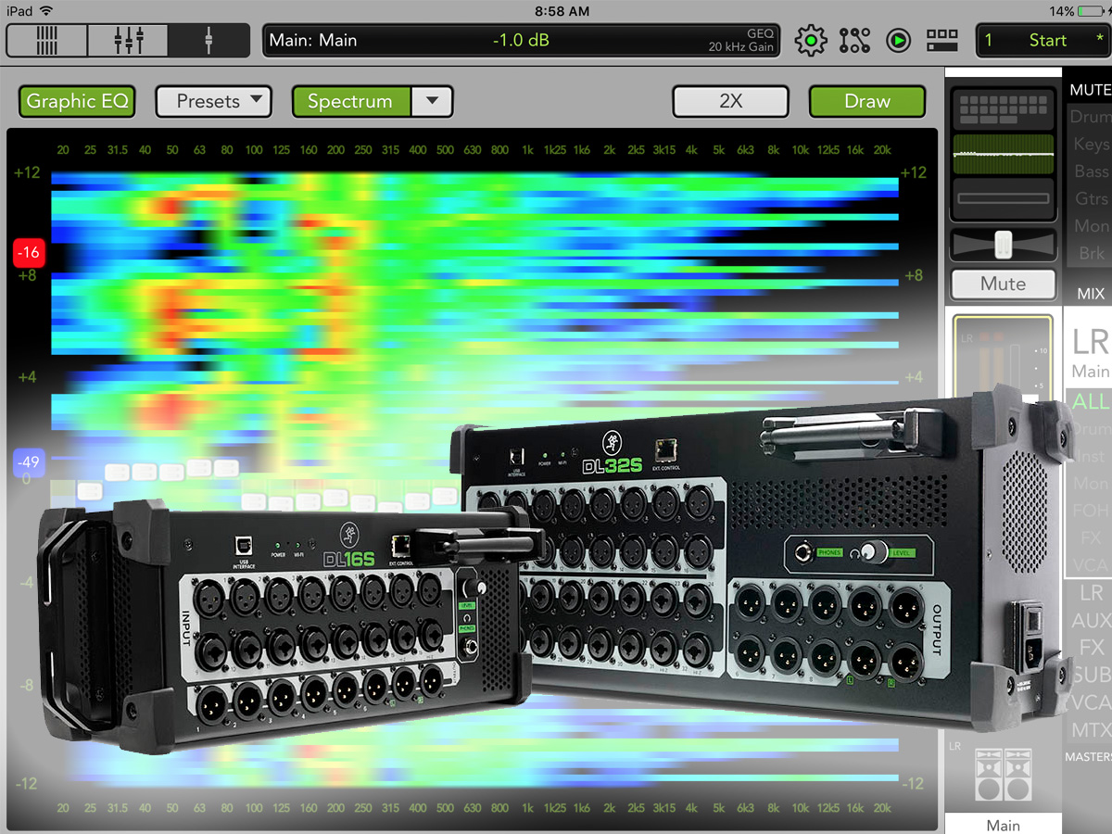
Task: Tap the '14%' battery percentage
Action: point(1062,11)
